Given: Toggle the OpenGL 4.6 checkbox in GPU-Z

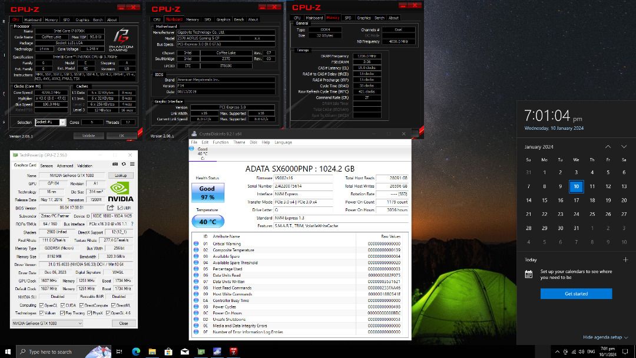Looking at the screenshot, I should 108,313.
